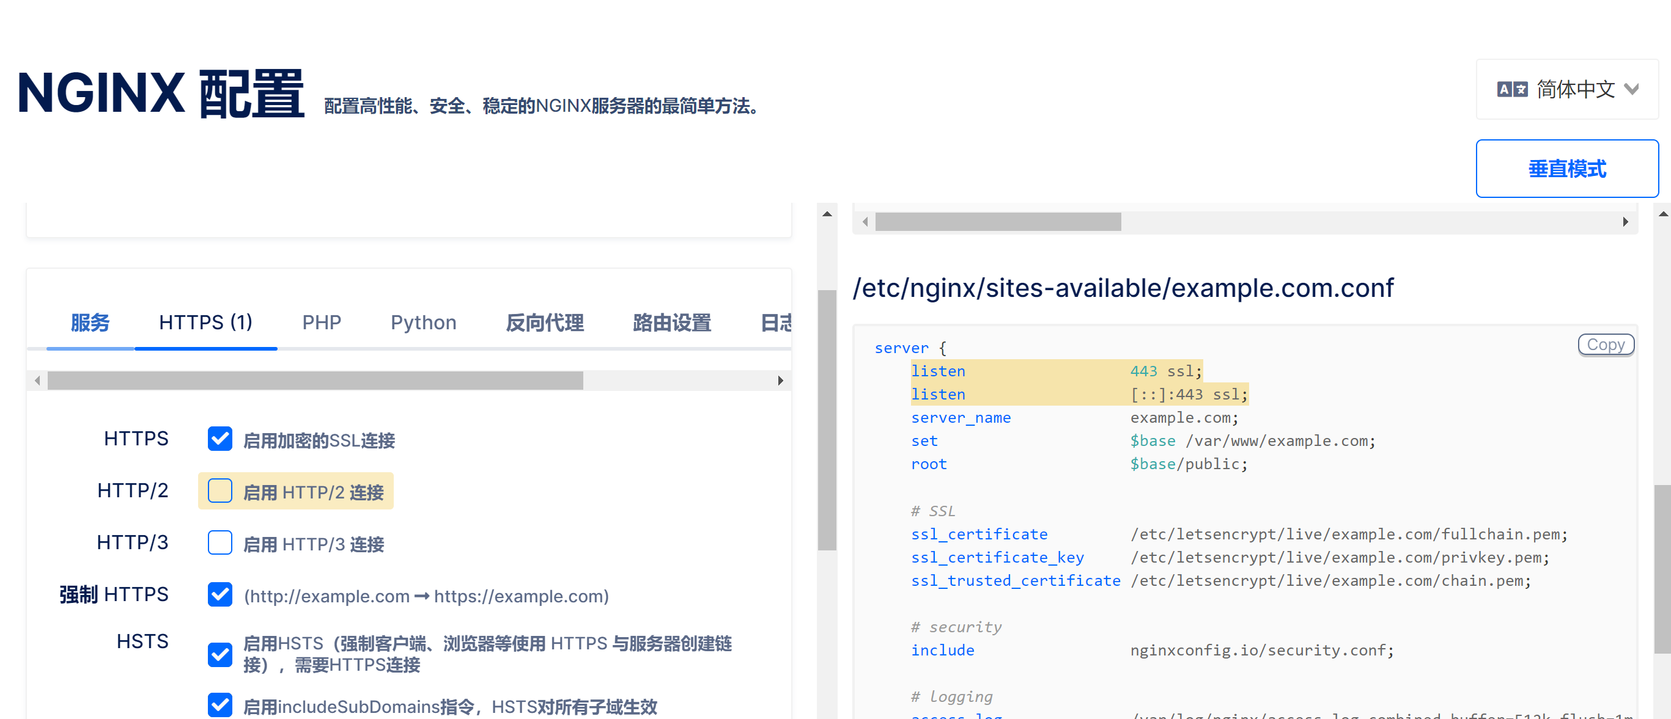
Task: Open the Python tab
Action: coord(423,322)
